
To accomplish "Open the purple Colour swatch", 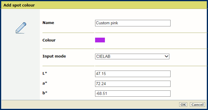I will (x=100, y=40).
